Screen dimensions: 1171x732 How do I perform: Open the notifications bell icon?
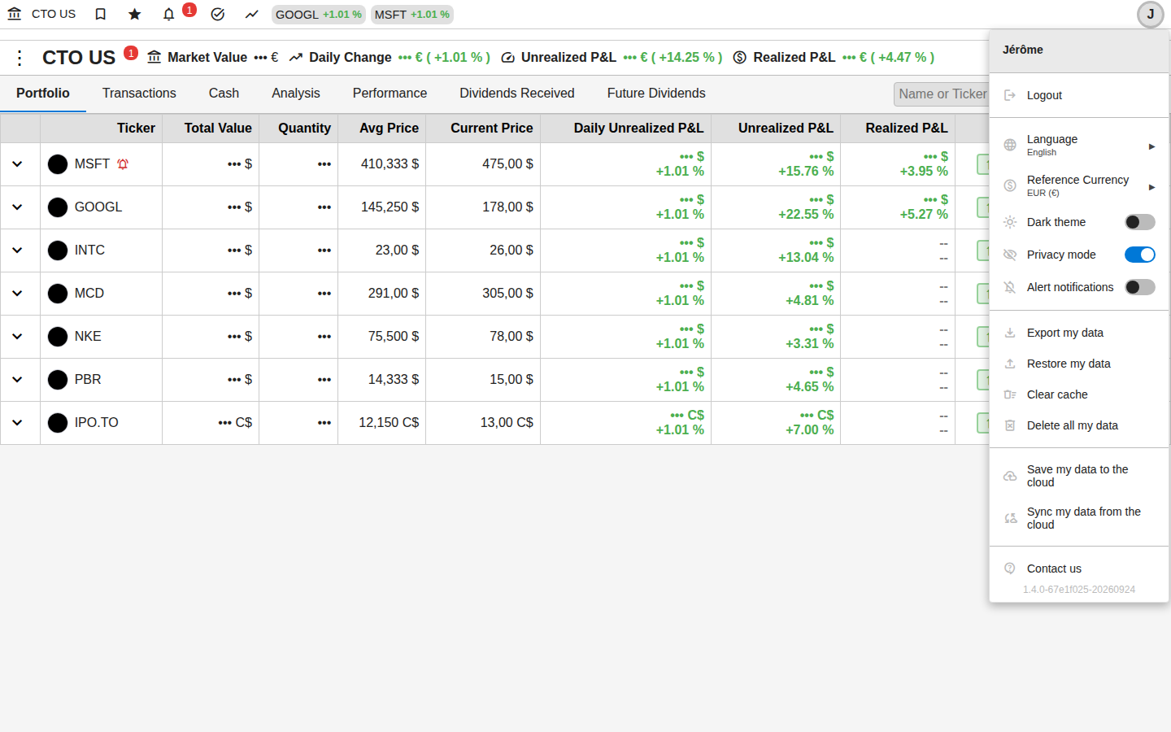[169, 14]
